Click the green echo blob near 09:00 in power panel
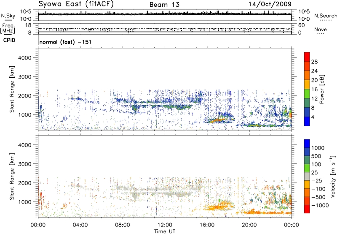The width and height of the screenshot is (337, 234). 135,108
